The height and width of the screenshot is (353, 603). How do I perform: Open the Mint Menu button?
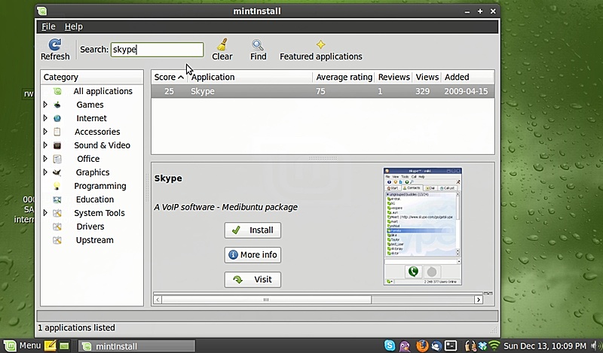[23, 345]
